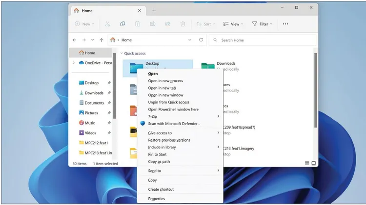Viewport: 366px width, 205px height.
Task: Click the Downloads folder icon in Quick access
Action: [207, 66]
